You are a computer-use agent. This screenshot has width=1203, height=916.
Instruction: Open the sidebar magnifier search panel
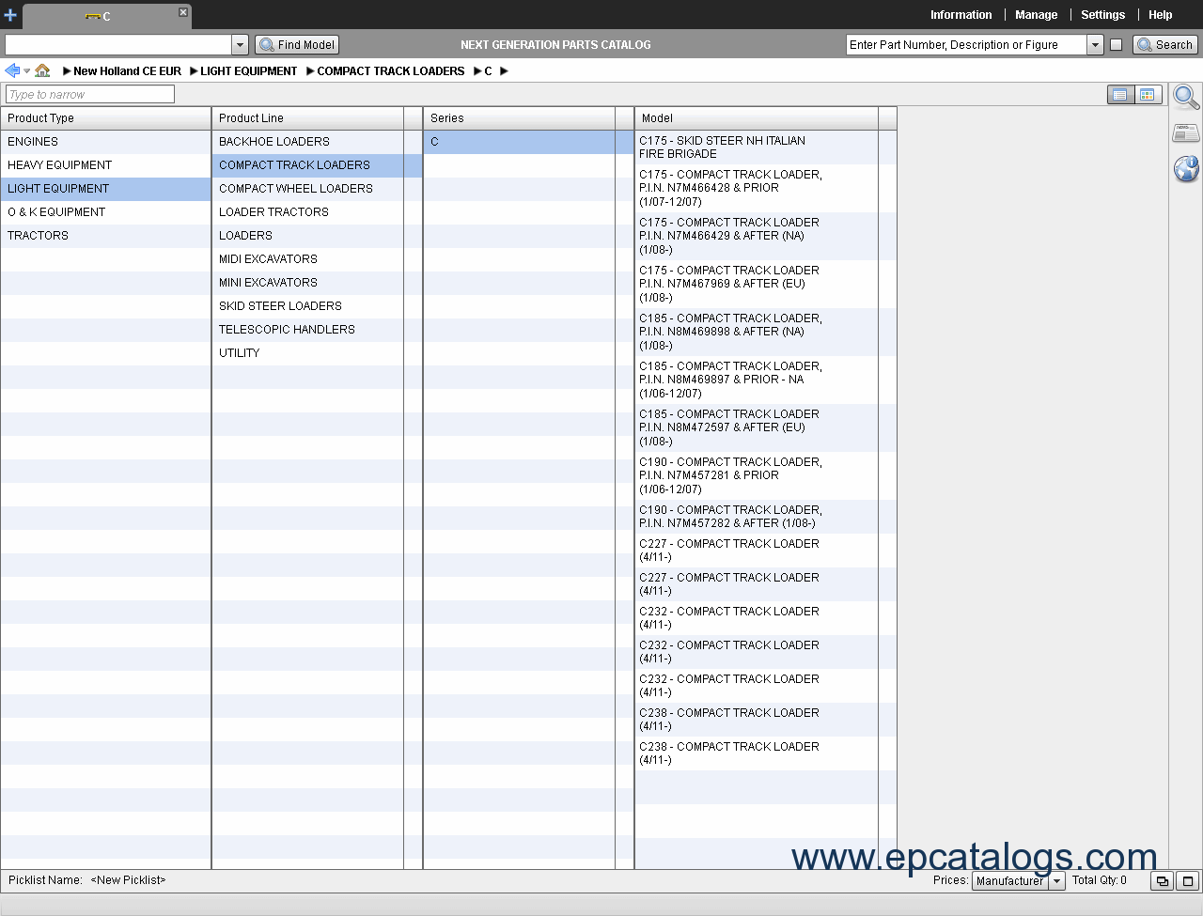click(x=1186, y=97)
